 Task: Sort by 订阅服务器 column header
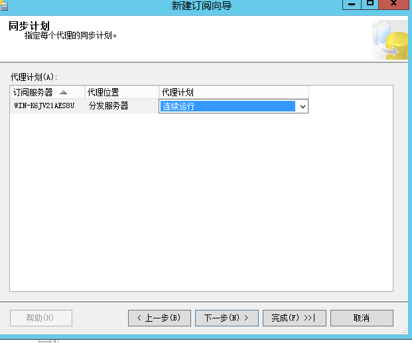48,92
